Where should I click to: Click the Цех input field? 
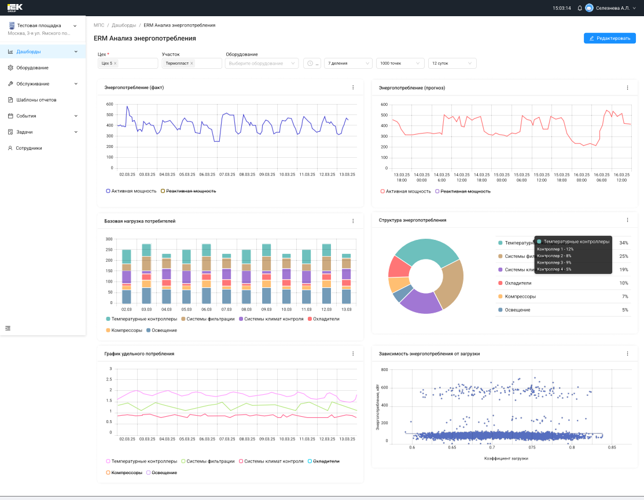[x=128, y=63]
